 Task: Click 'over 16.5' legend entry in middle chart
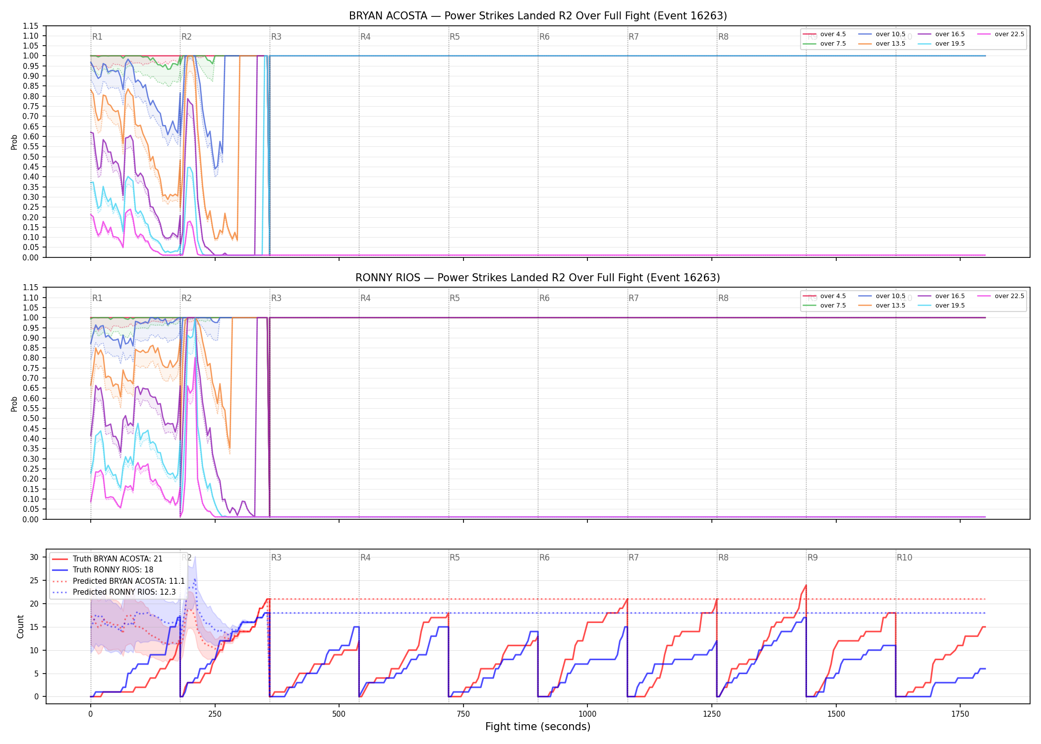coord(941,296)
